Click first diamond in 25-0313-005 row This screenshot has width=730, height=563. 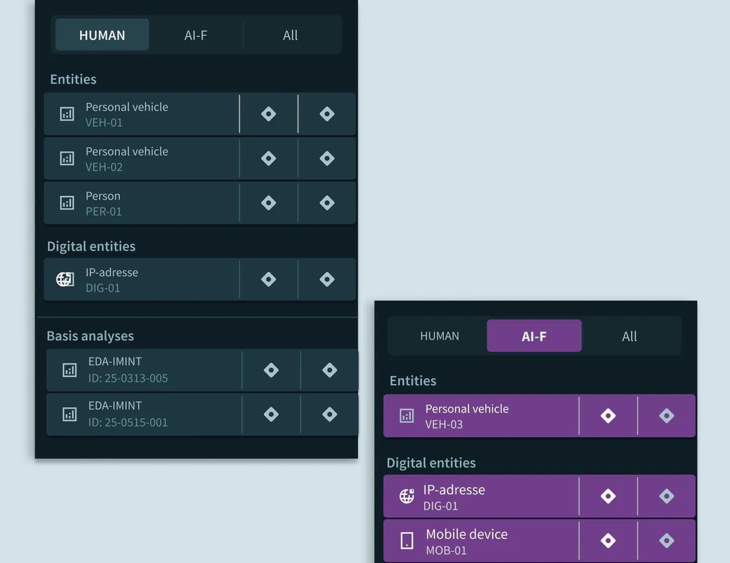pos(271,369)
